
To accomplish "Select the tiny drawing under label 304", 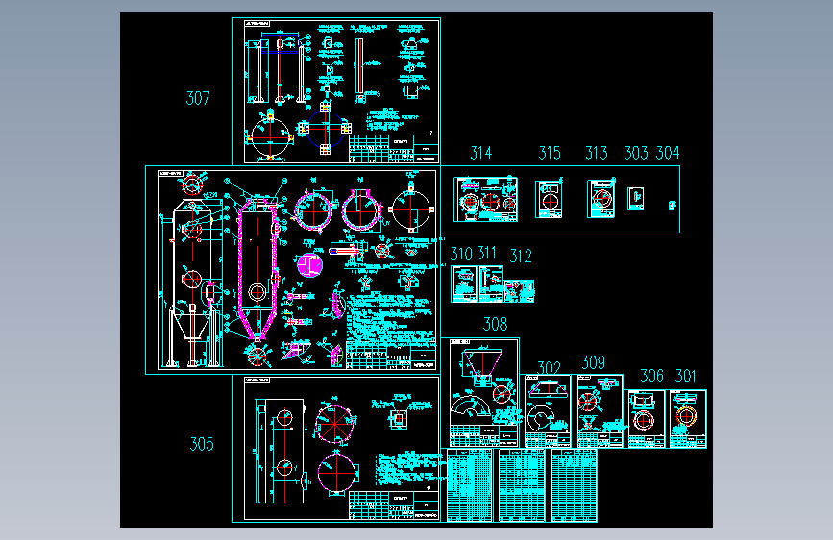I will 672,206.
